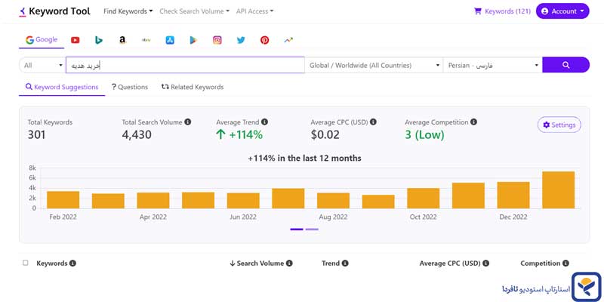
Task: Select the Bing search engine icon
Action: click(x=99, y=40)
